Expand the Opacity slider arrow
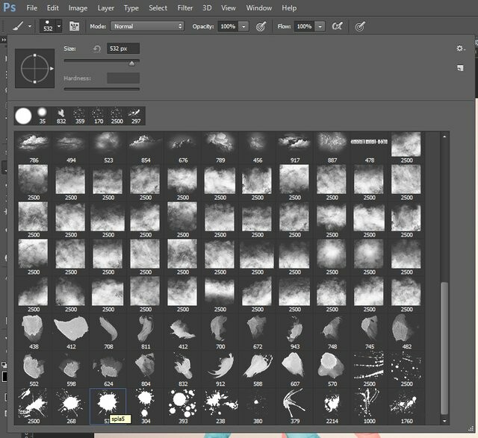Image resolution: width=478 pixels, height=438 pixels. tap(243, 27)
